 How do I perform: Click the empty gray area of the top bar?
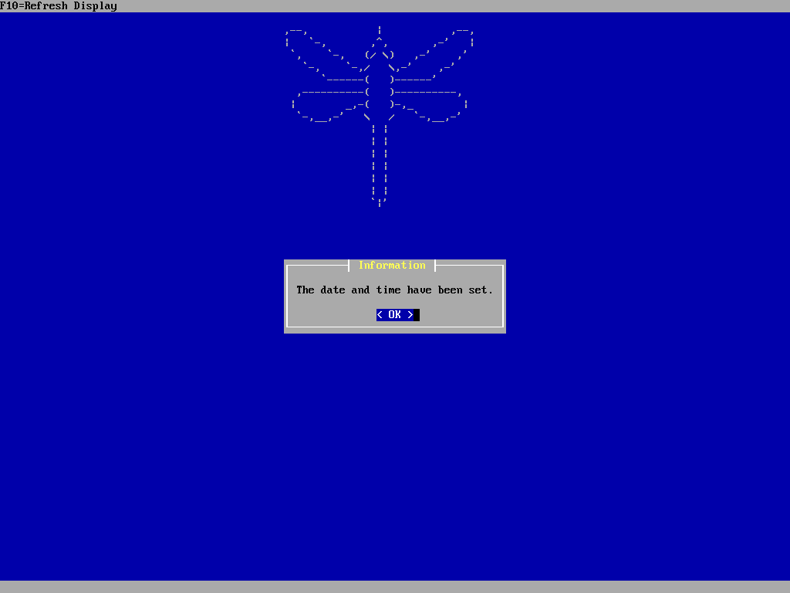pyautogui.click(x=463, y=6)
